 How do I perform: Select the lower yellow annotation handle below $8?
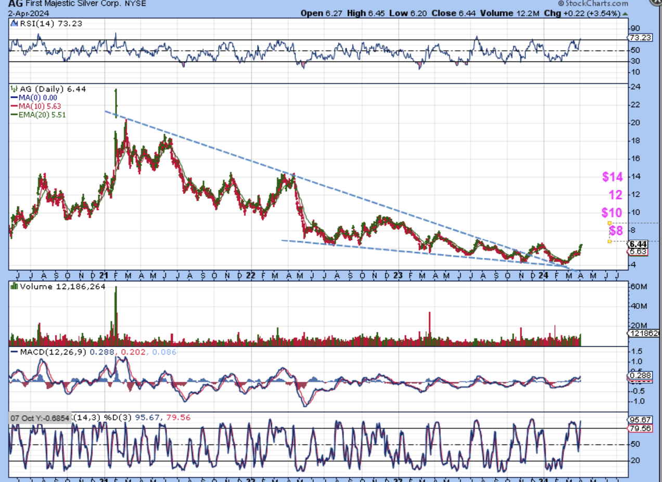[x=609, y=241]
